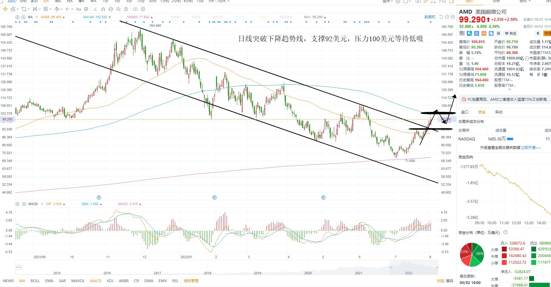551x287 pixels.
Task: Select the crosshair move cursor tool
Action: [x=5, y=9]
